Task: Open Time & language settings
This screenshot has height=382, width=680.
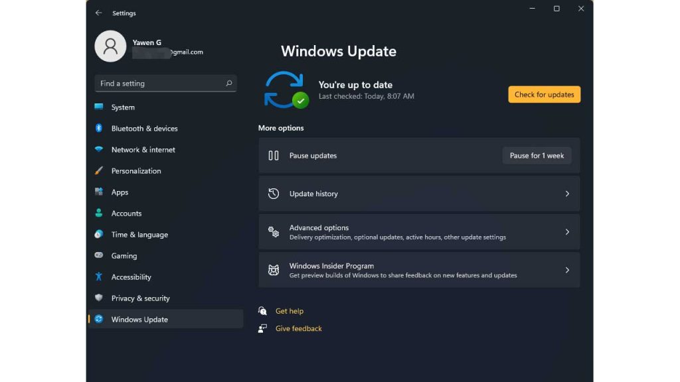Action: (x=165, y=234)
